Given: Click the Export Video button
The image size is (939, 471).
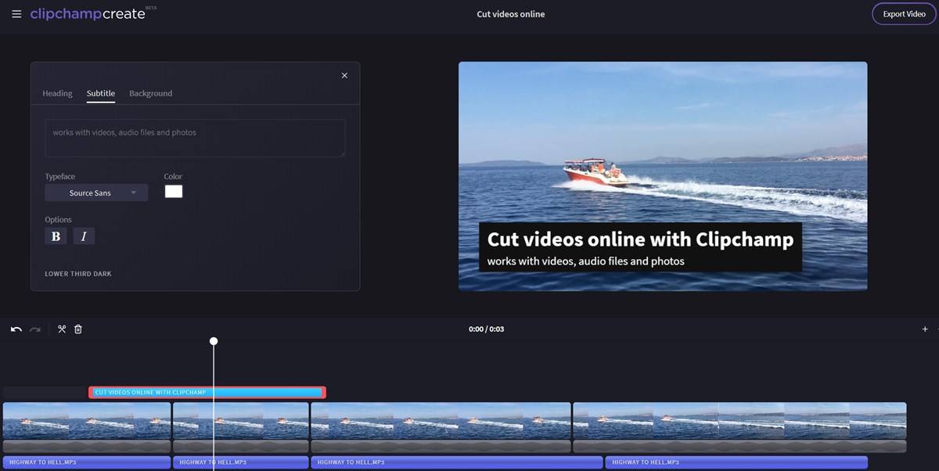Looking at the screenshot, I should (x=903, y=13).
